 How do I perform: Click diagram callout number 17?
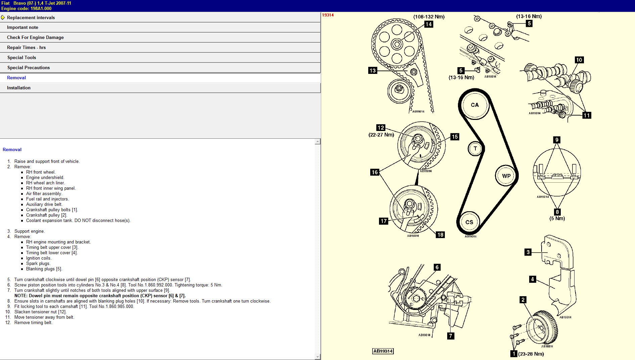pos(384,221)
